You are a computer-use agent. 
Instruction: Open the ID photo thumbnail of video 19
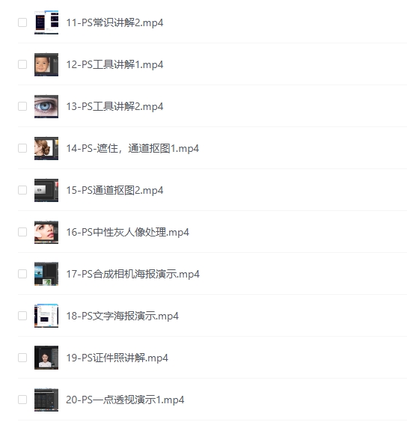(x=46, y=358)
